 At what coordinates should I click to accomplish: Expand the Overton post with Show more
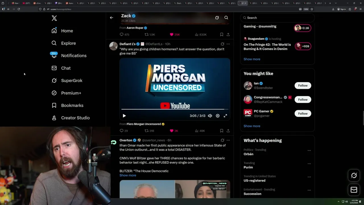(128, 175)
